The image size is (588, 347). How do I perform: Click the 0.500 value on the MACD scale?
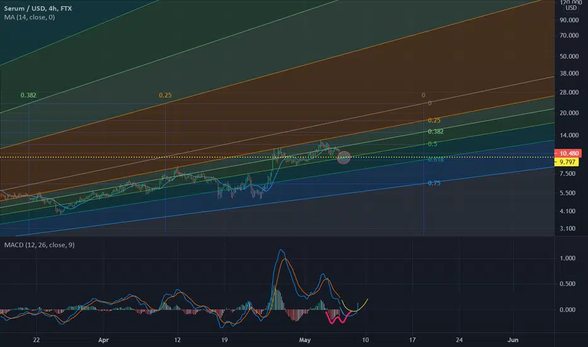(567, 284)
